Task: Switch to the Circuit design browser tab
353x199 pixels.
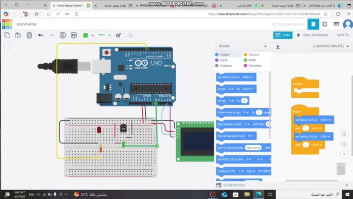Action: click(72, 5)
